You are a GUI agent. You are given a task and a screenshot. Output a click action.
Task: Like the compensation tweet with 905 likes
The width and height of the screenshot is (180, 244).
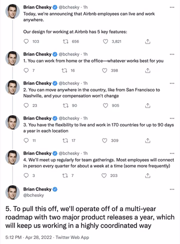pyautogui.click(x=105, y=105)
